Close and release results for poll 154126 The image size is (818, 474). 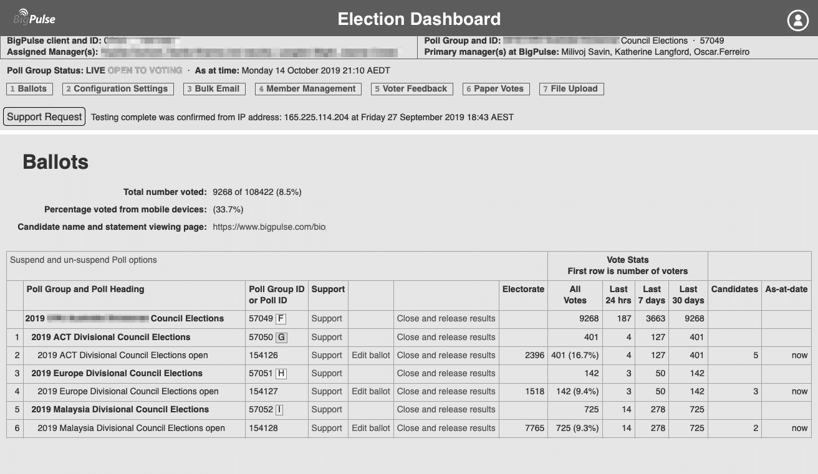point(446,356)
